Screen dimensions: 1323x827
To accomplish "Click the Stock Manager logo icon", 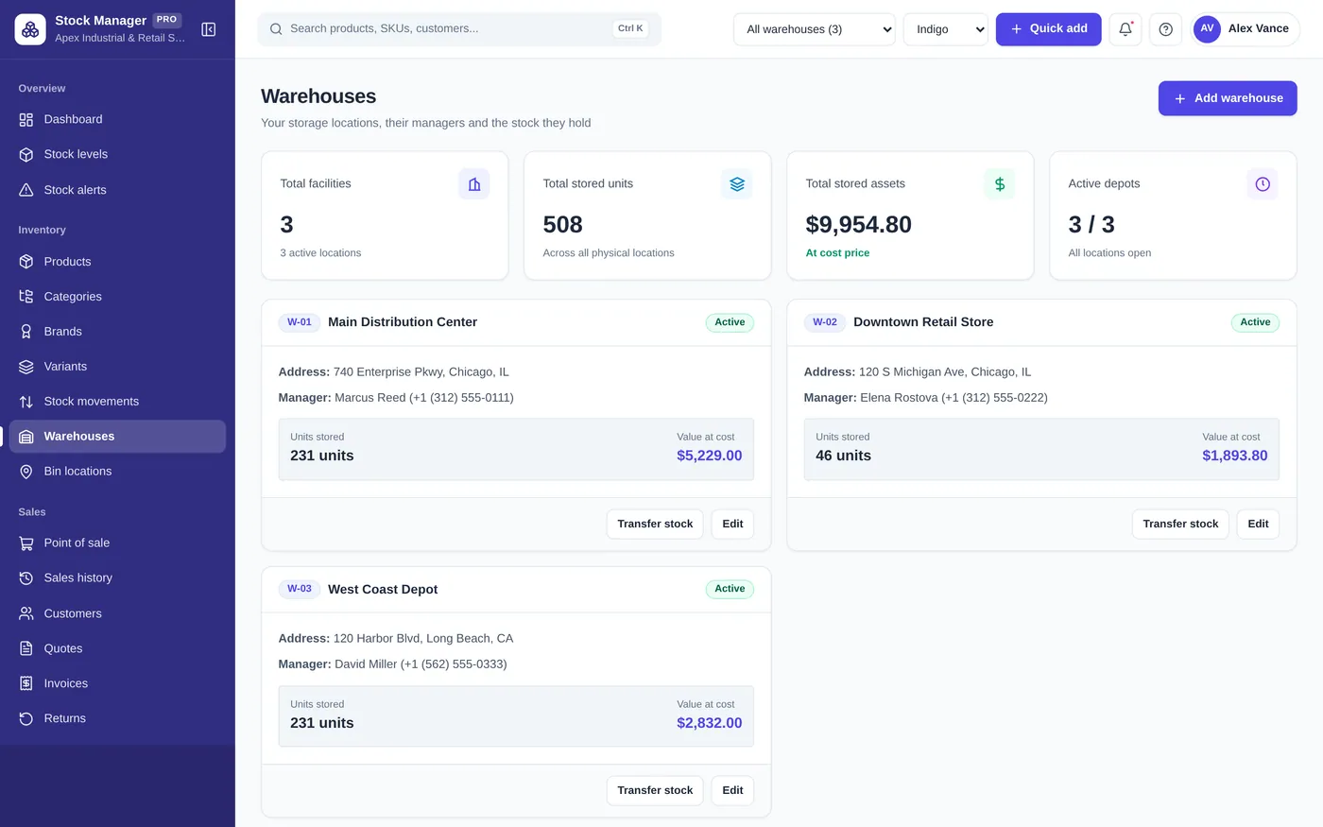I will pos(30,29).
